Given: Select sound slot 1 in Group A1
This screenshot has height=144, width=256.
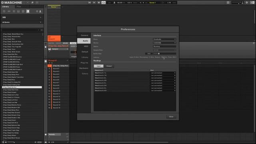Looking at the screenshot, I should click(58, 66).
